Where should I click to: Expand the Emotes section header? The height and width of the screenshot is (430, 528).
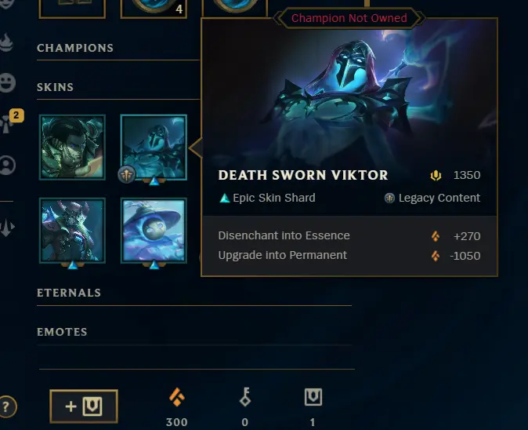(63, 332)
